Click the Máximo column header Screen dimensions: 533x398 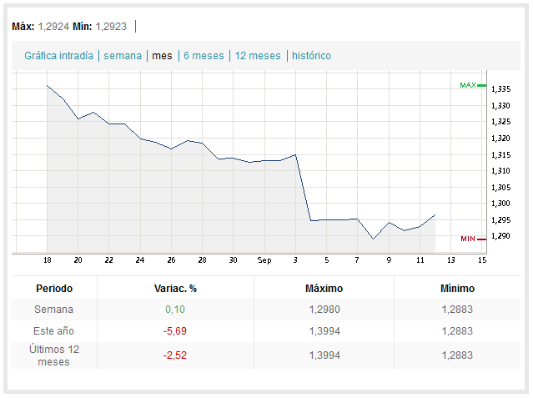[324, 288]
